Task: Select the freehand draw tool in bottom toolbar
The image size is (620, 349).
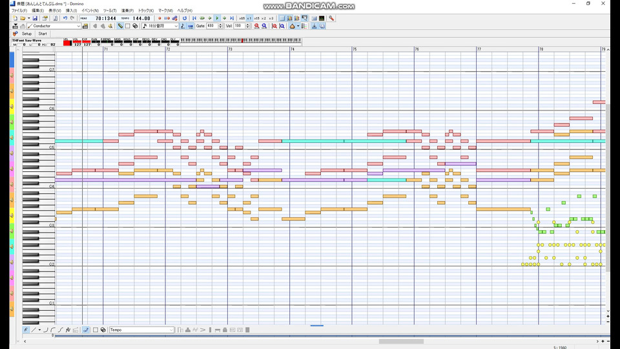Action: (x=26, y=330)
